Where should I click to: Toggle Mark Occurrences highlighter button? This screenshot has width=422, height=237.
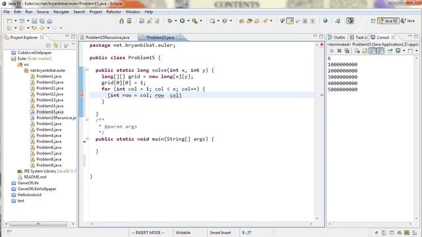click(x=290, y=20)
